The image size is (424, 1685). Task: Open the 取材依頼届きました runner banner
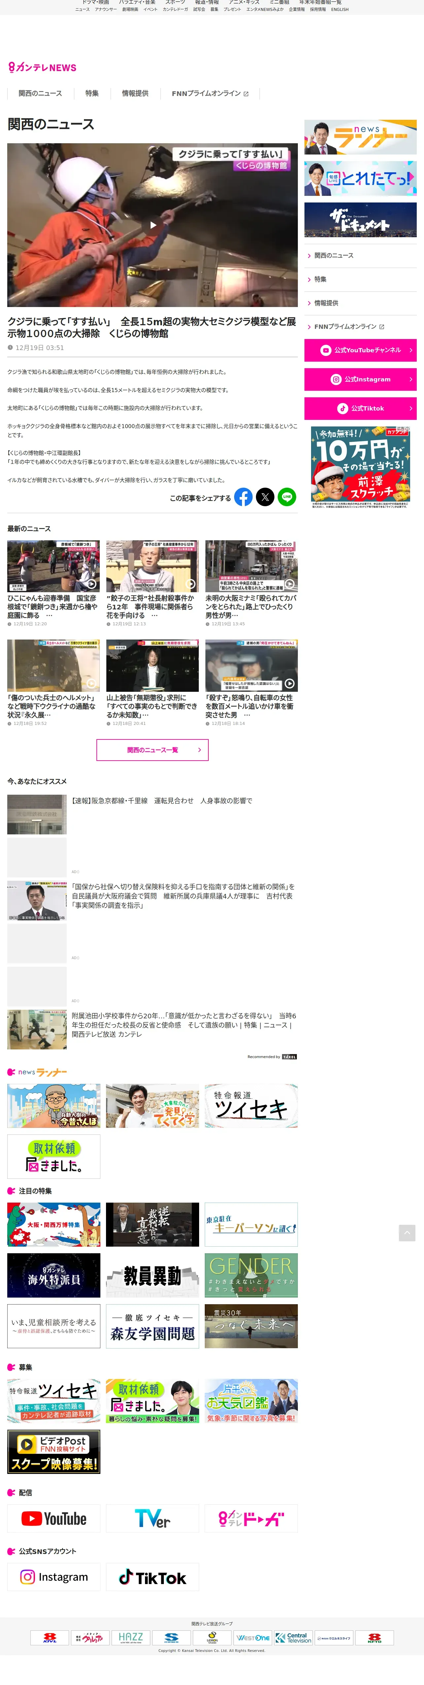point(53,1157)
